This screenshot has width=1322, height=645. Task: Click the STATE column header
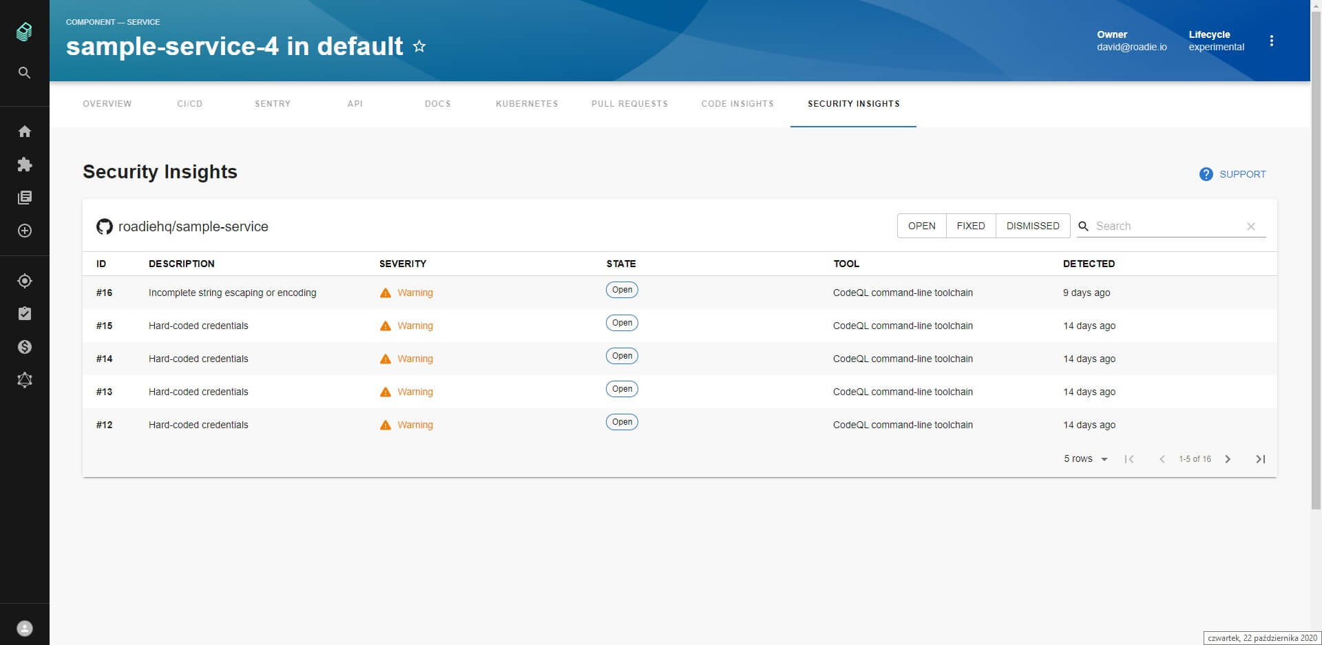[621, 264]
